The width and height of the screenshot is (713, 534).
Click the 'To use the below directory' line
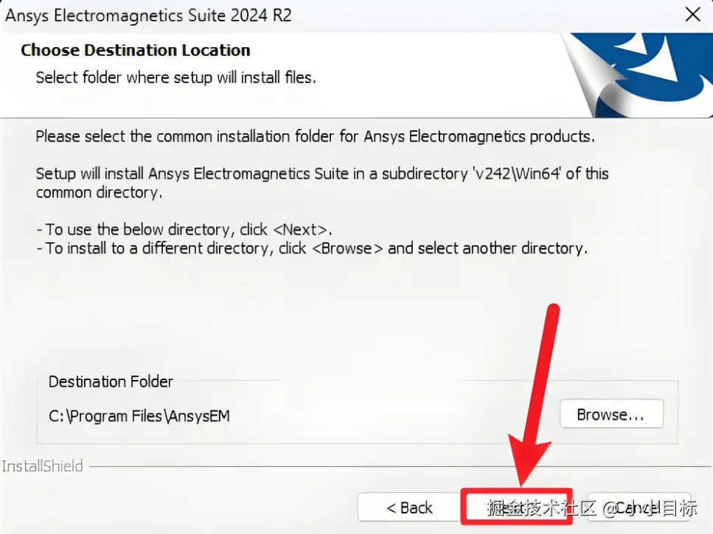click(x=184, y=229)
